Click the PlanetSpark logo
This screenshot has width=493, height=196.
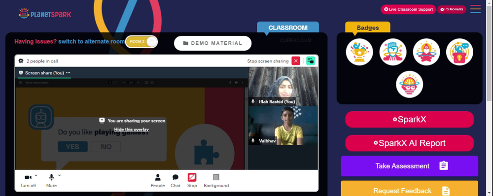point(45,14)
